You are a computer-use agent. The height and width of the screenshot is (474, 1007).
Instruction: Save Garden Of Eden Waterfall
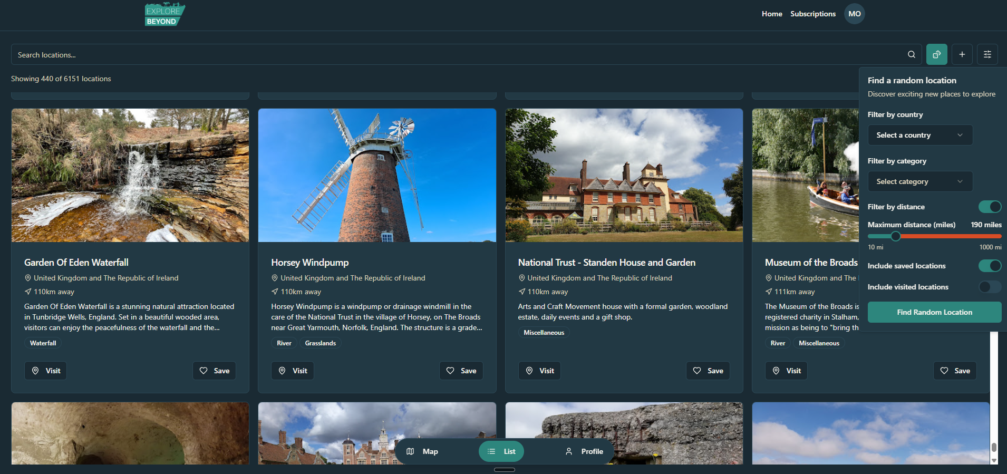[214, 371]
